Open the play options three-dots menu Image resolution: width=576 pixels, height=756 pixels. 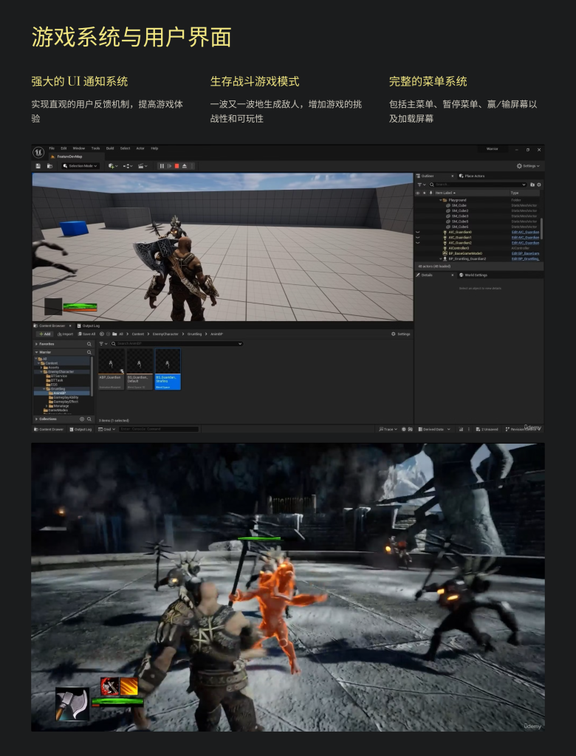click(192, 166)
